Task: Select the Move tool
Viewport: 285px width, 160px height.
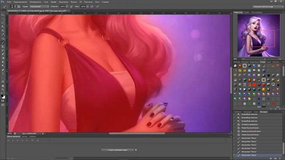Action: point(3,15)
